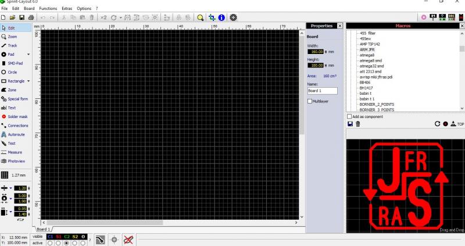Save macro using disk icon in Macros panel

(x=350, y=124)
